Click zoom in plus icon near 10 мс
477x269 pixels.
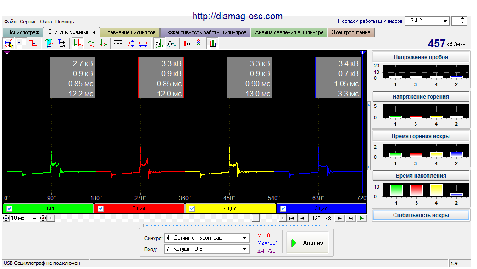pyautogui.click(x=43, y=218)
